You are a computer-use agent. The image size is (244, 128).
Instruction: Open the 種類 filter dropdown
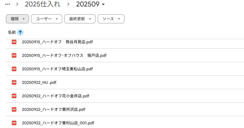point(17,19)
